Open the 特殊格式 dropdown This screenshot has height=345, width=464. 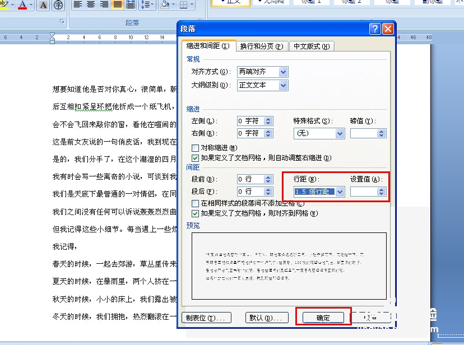coord(340,134)
